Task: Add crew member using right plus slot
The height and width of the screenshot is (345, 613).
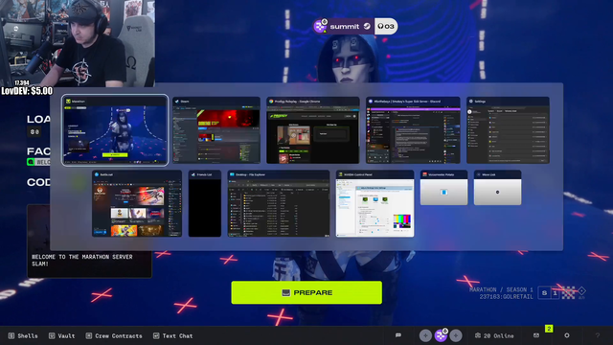Action: 456,335
